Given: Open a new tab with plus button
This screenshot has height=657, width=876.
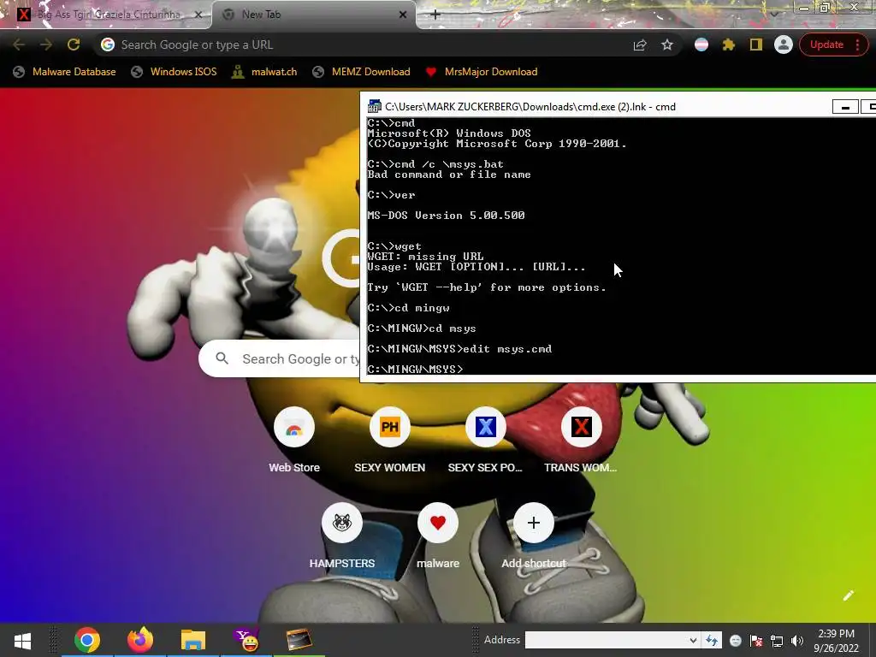Looking at the screenshot, I should 435,15.
